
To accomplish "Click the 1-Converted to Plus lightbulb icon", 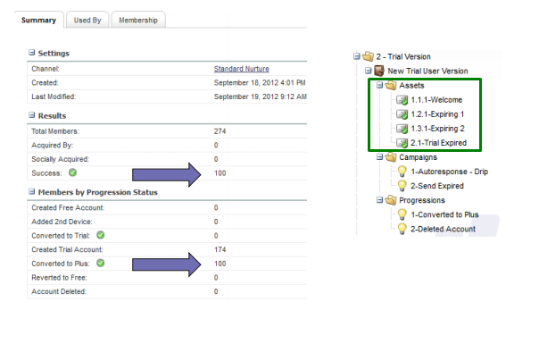I will point(402,214).
